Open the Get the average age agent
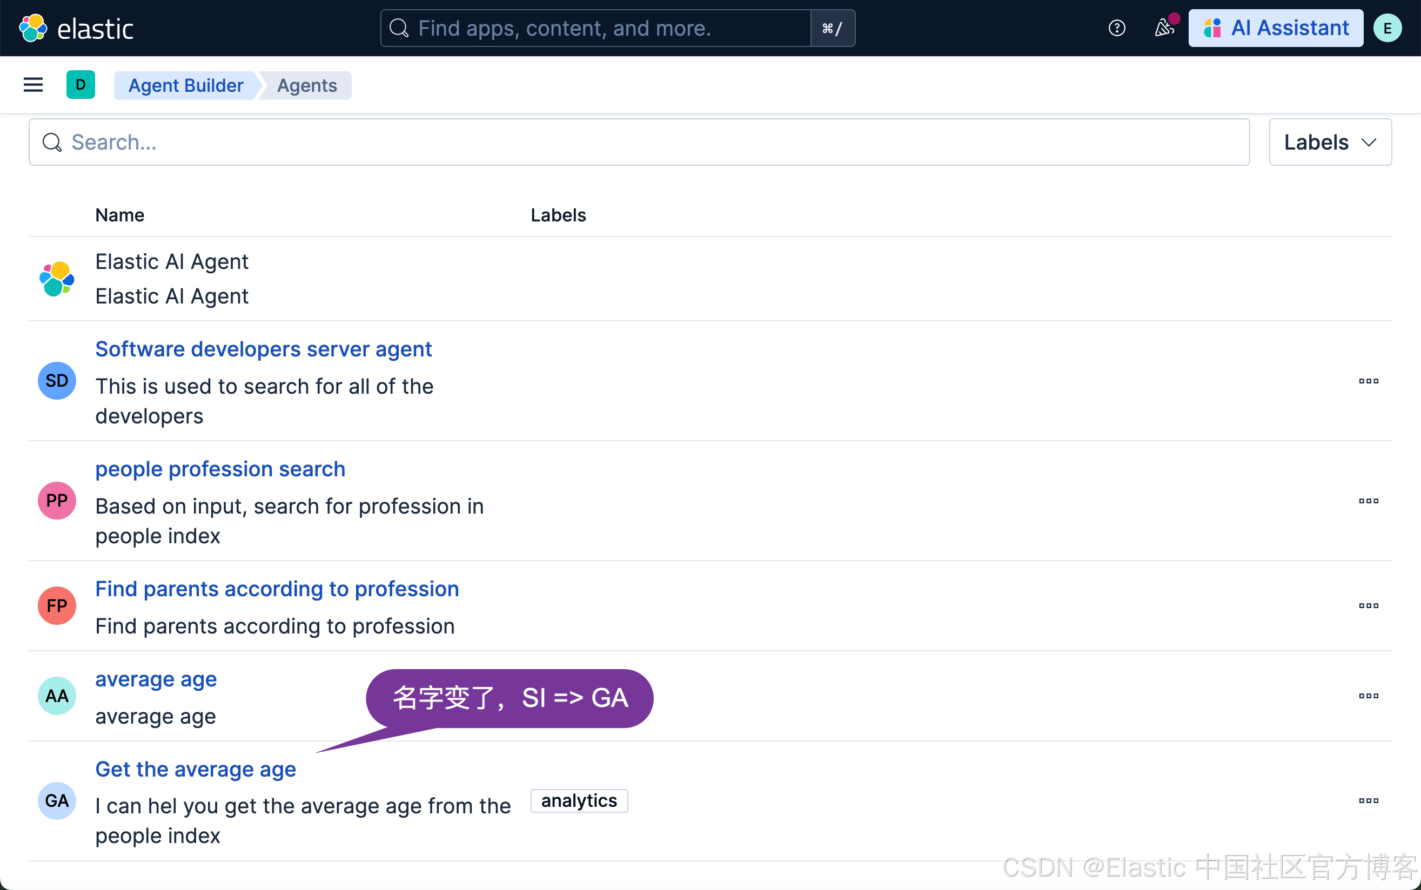 [x=196, y=770]
